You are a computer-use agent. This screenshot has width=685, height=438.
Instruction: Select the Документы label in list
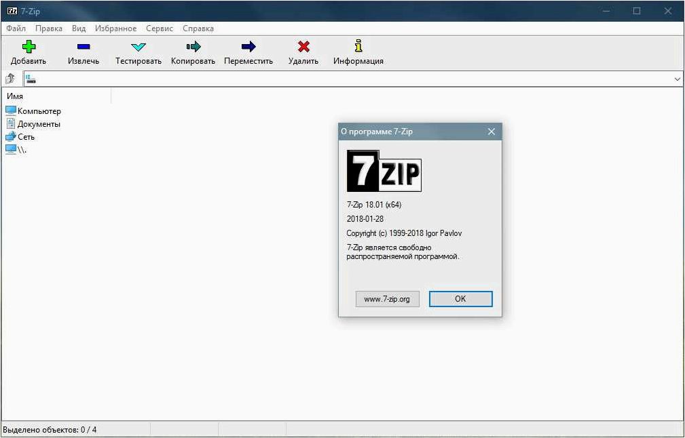coord(39,124)
